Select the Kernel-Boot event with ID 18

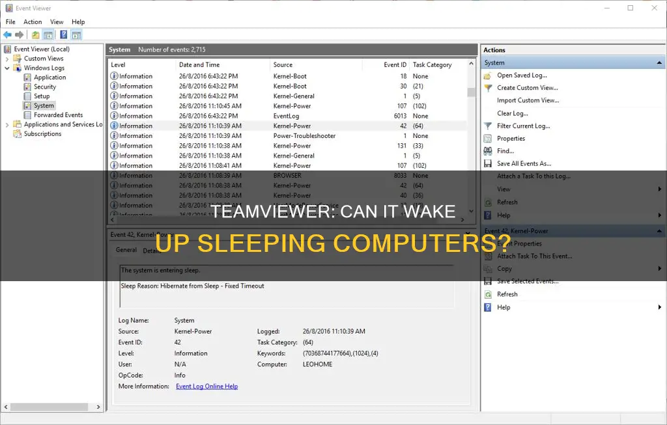pyautogui.click(x=287, y=76)
